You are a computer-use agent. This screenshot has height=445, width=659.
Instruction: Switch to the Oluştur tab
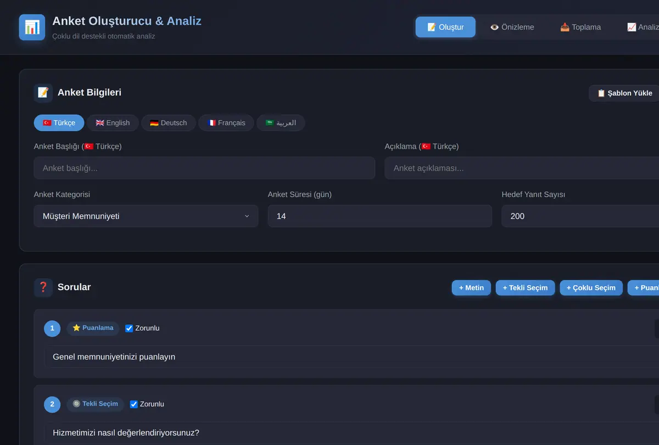point(445,27)
